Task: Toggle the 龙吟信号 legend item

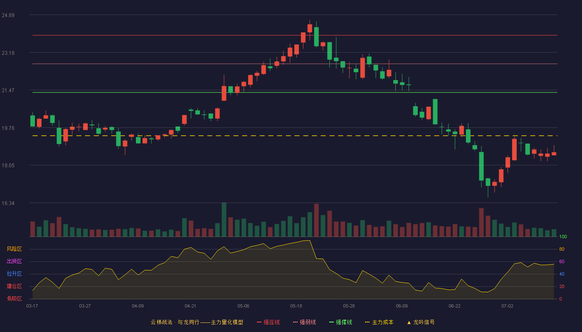Action: [x=420, y=322]
